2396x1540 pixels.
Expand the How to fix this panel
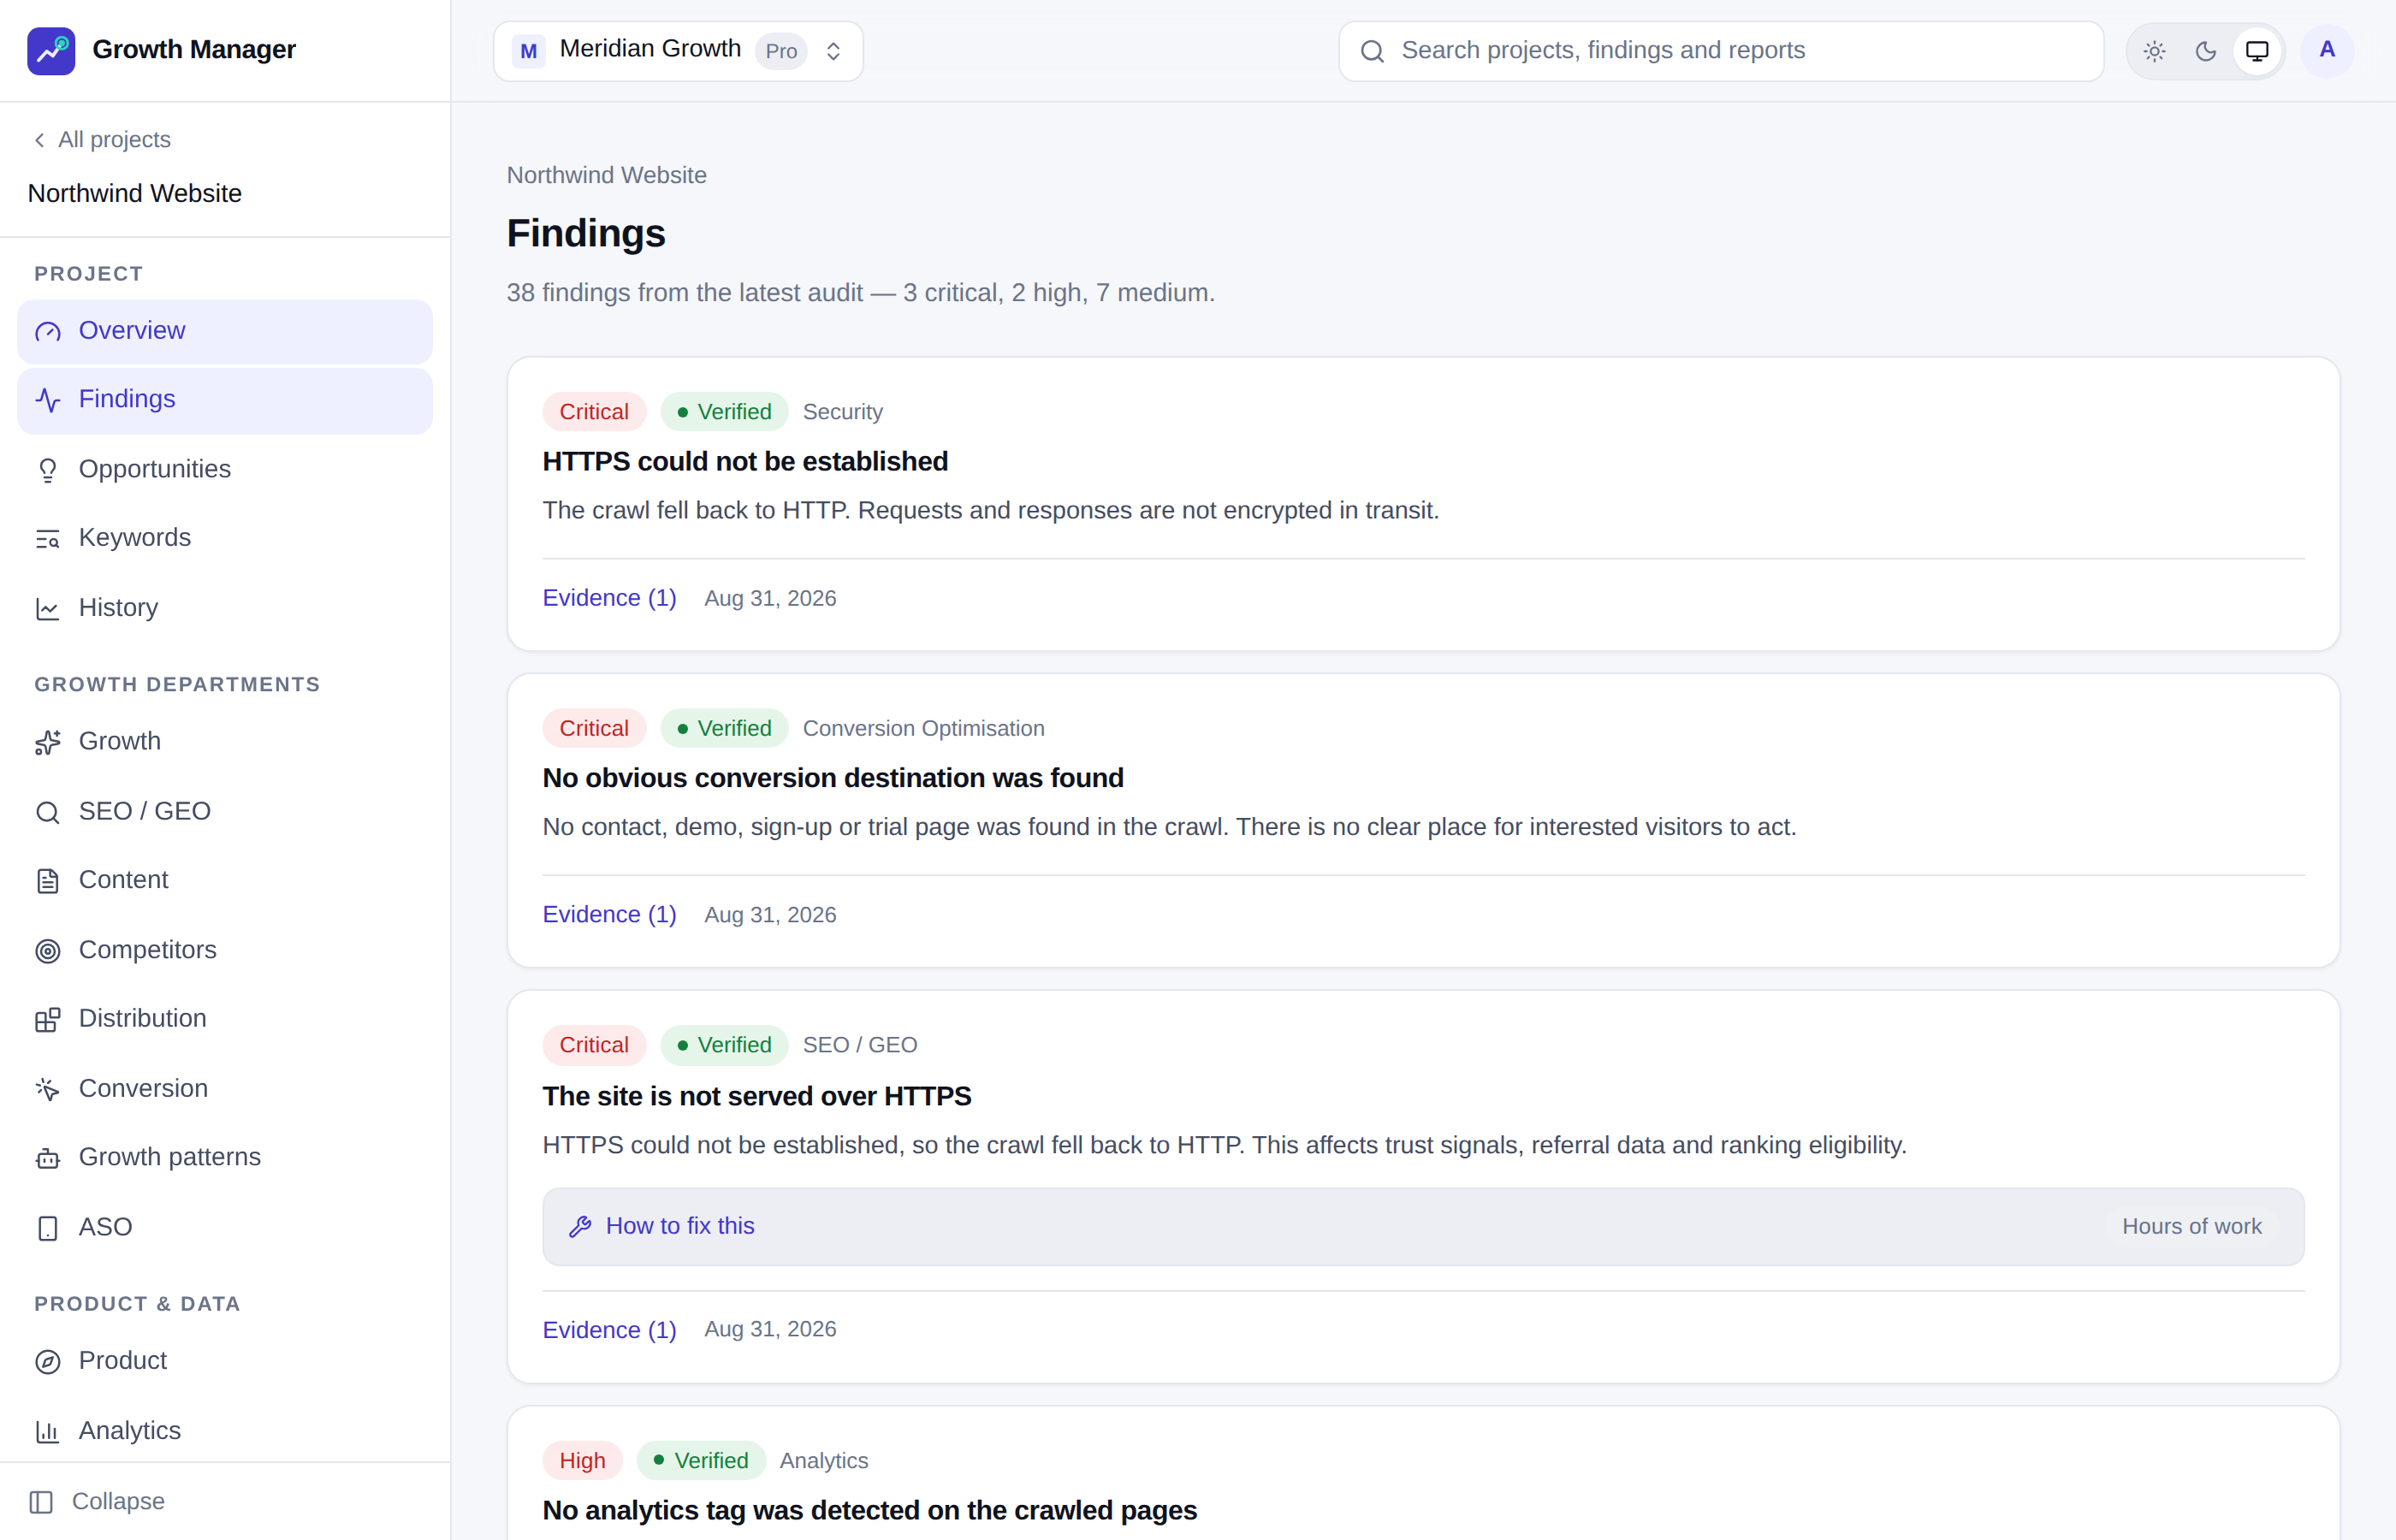1423,1226
